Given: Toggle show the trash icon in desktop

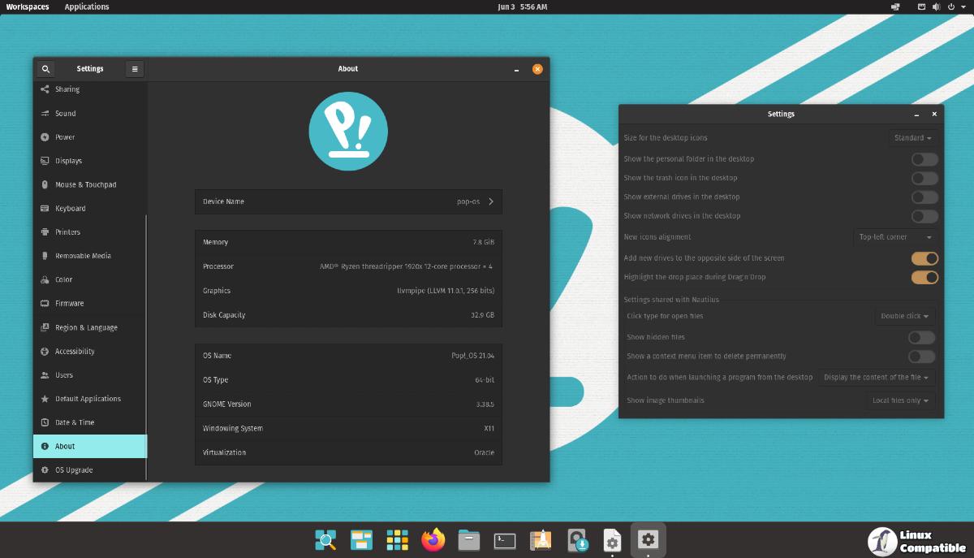Looking at the screenshot, I should click(x=924, y=178).
